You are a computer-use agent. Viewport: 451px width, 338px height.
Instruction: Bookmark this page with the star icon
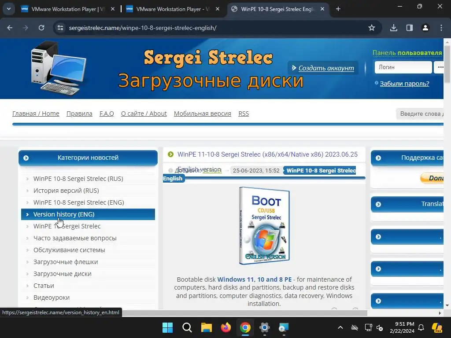[x=372, y=28]
